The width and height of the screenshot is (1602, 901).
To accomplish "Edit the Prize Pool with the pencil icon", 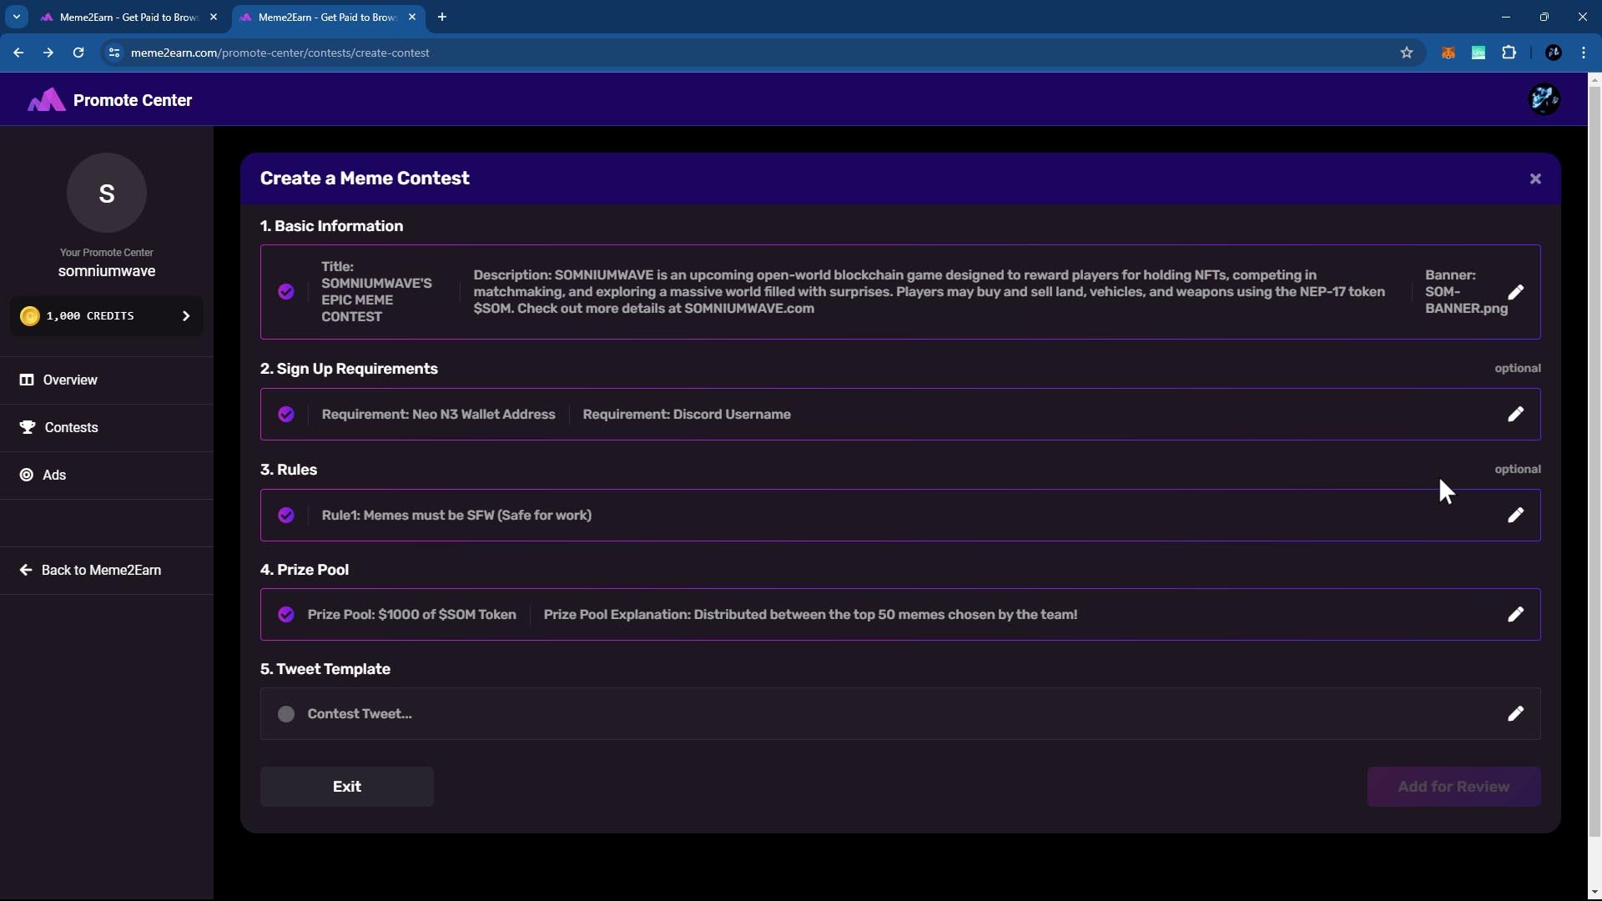I will tap(1515, 614).
